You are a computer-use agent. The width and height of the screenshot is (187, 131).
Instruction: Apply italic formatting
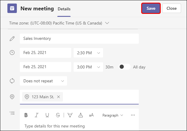click(37, 115)
